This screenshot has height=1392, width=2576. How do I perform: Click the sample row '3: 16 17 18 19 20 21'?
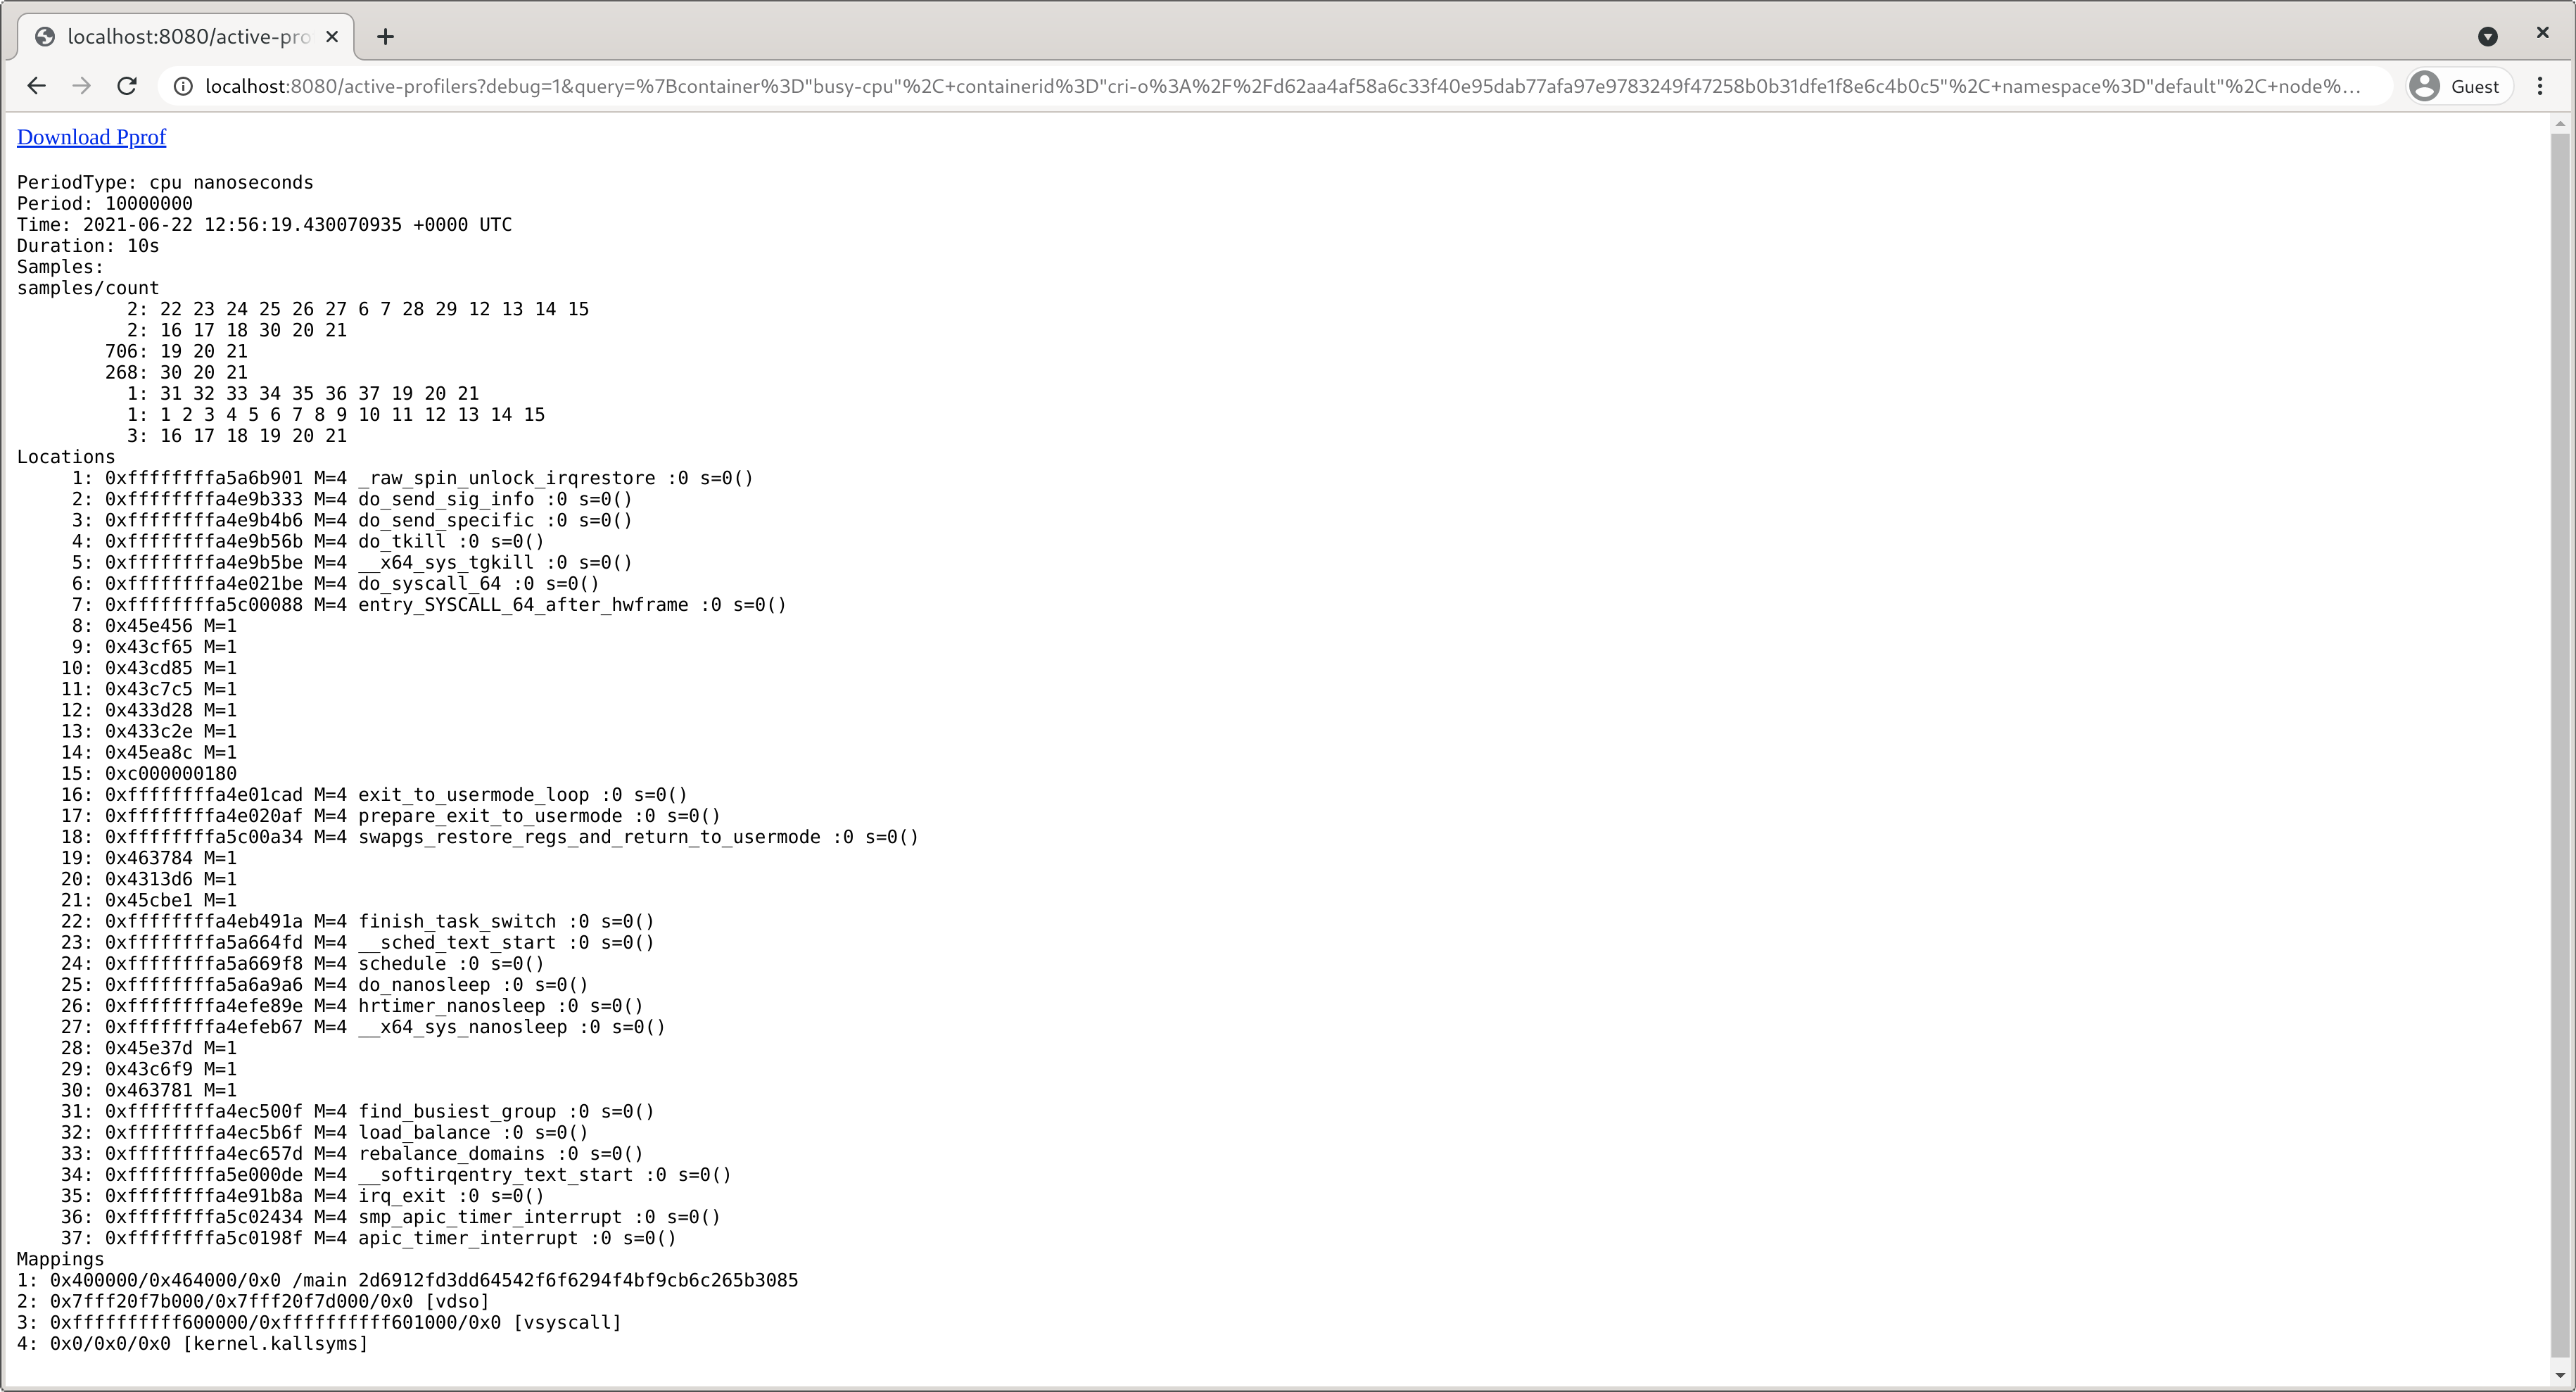pos(237,436)
